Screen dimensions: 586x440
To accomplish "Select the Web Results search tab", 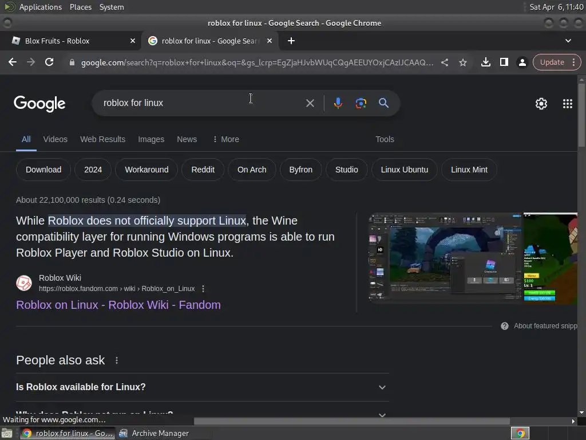I will 103,139.
